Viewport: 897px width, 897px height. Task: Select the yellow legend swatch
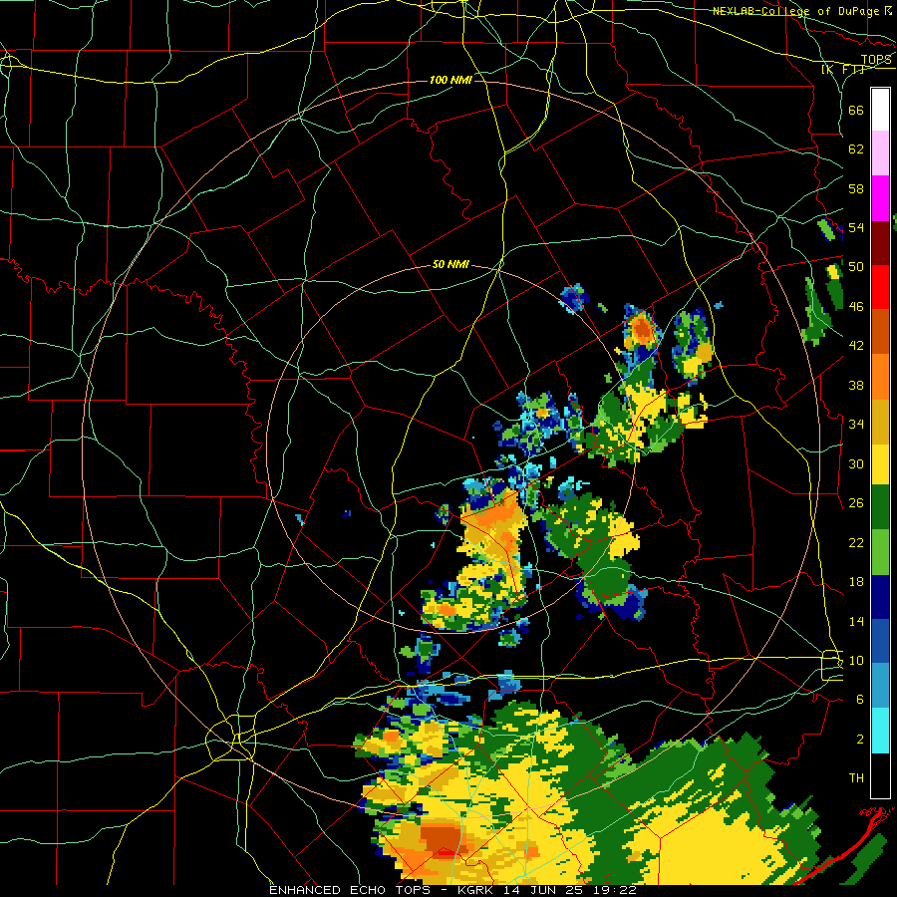pyautogui.click(x=880, y=464)
